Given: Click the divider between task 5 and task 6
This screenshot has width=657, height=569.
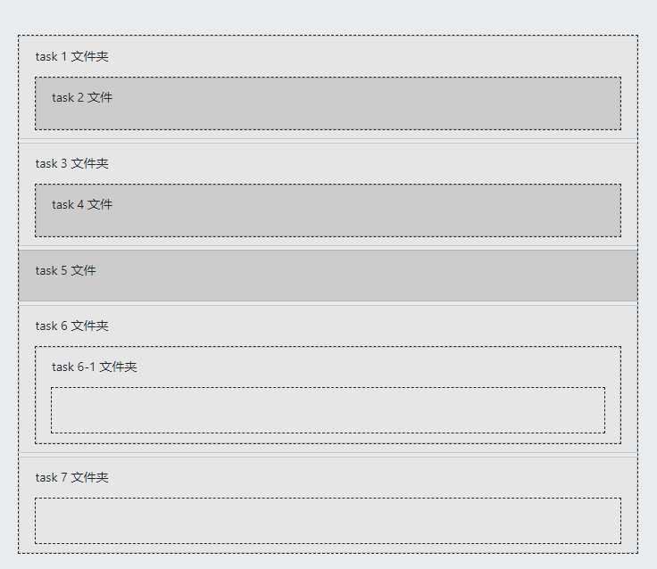Looking at the screenshot, I should (x=328, y=303).
